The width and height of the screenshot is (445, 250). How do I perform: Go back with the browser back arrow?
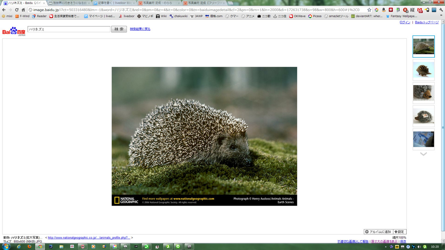tap(4, 10)
